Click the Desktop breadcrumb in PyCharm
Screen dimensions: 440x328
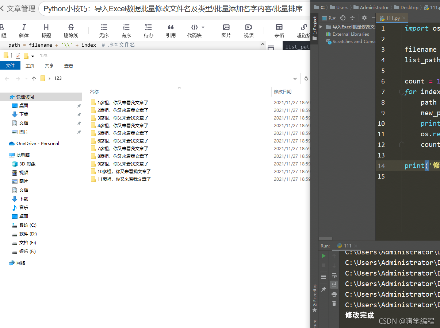click(x=406, y=7)
